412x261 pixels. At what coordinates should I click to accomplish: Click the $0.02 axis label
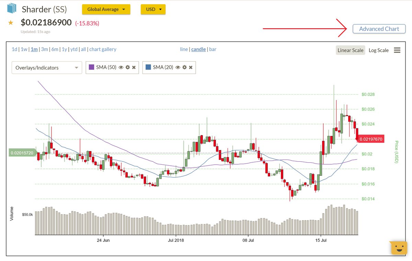[x=366, y=154]
